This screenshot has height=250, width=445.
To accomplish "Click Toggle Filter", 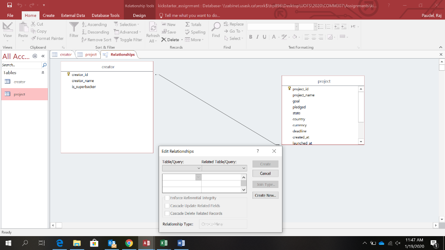I will [x=128, y=39].
